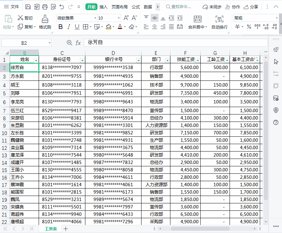Screen dimensions: 282x233
Task: Open the 姓名 column filter dropdown
Action: tap(36, 60)
